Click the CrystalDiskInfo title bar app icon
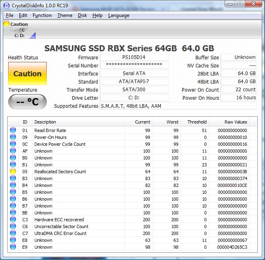Image resolution: width=265 pixels, height=260 pixels. pyautogui.click(x=6, y=5)
